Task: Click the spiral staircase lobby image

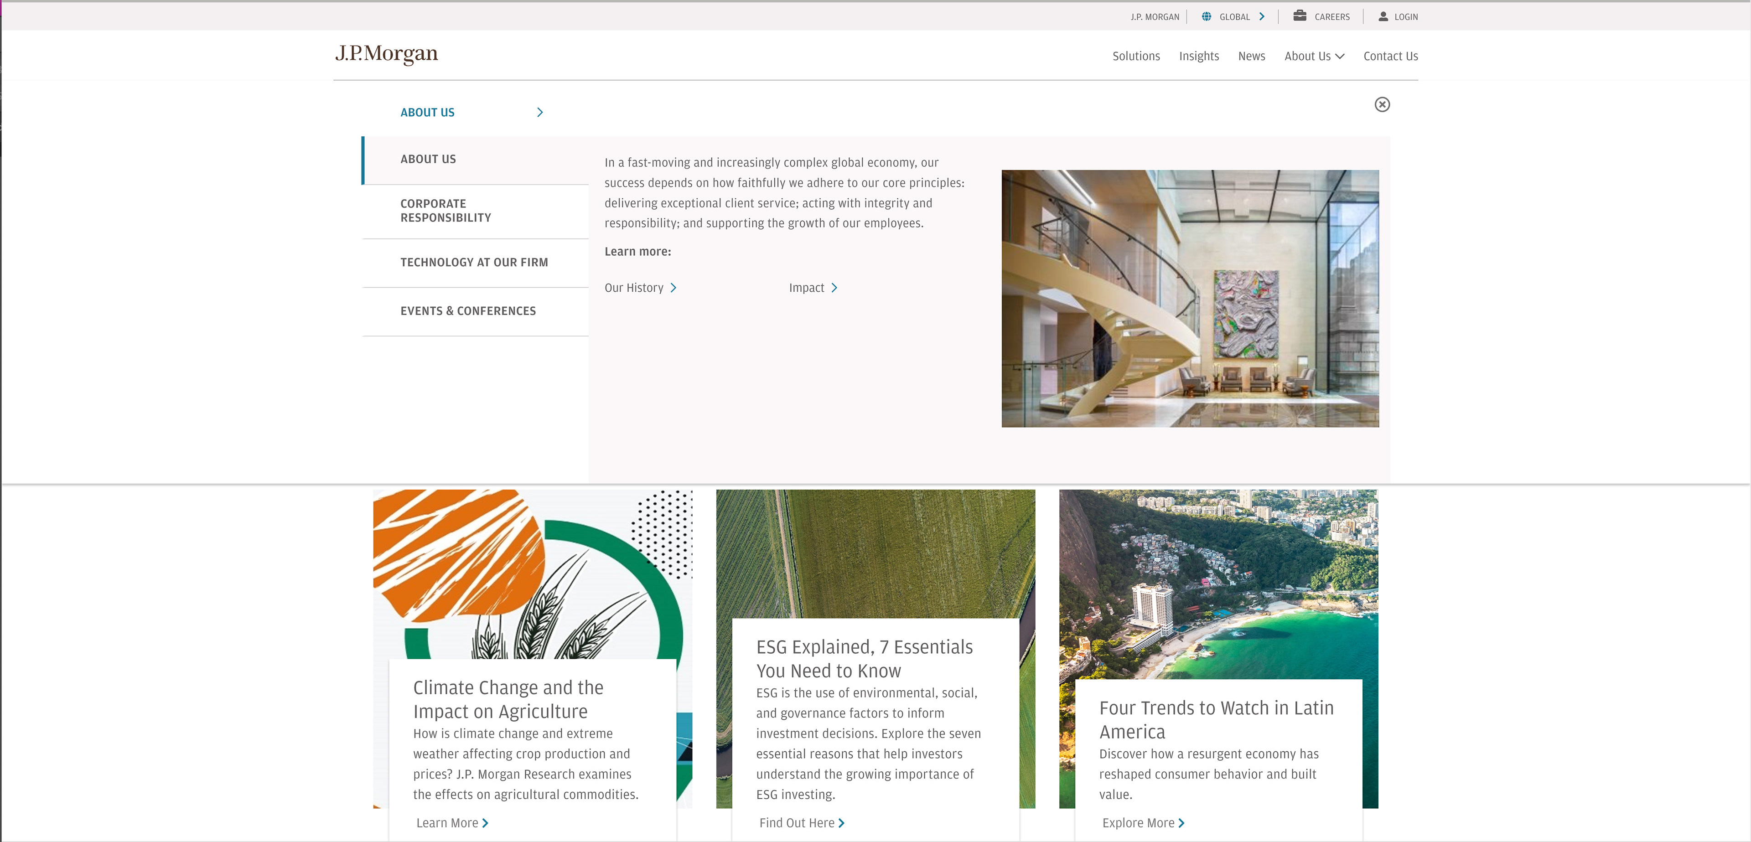Action: click(1190, 298)
